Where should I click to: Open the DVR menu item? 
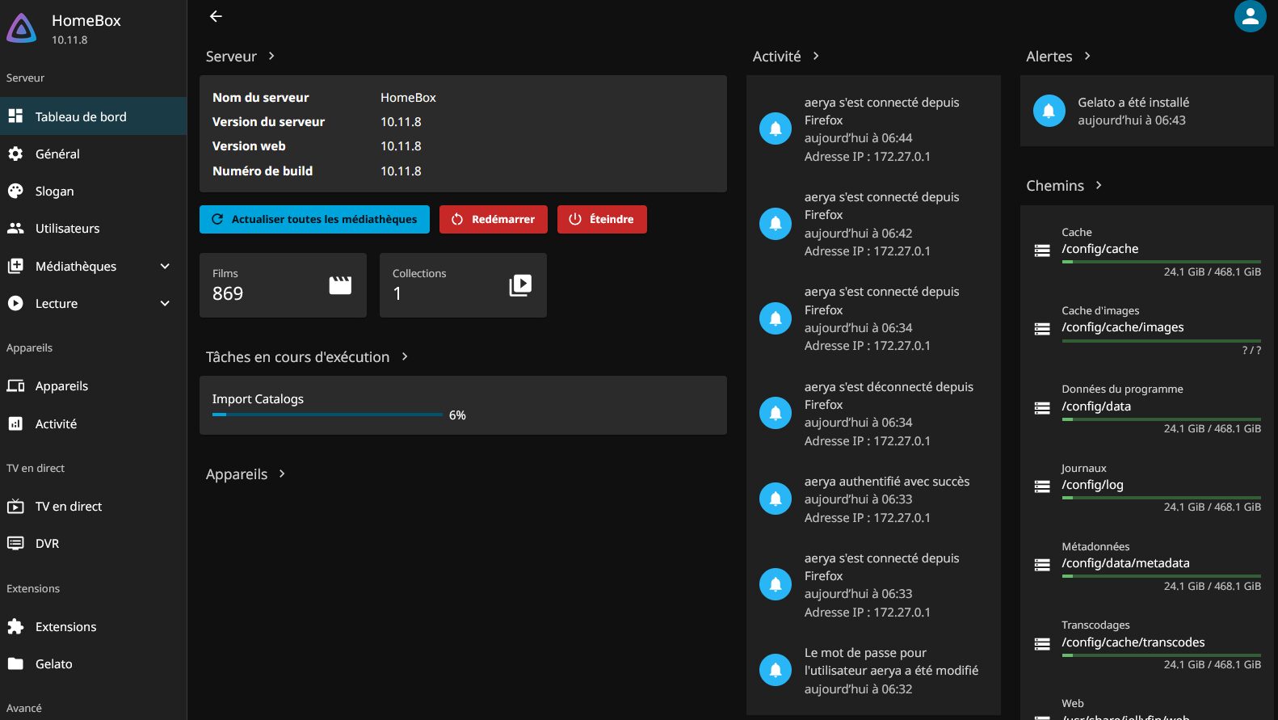pos(93,543)
